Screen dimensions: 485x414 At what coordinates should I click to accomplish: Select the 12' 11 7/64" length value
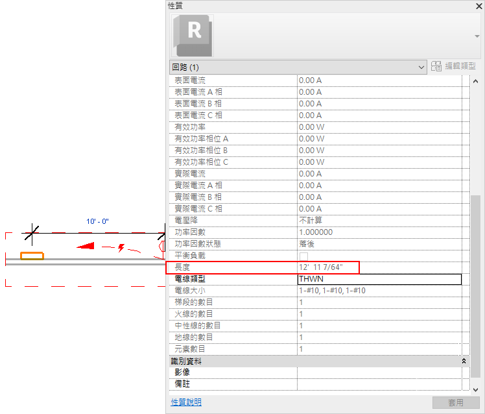pos(321,267)
